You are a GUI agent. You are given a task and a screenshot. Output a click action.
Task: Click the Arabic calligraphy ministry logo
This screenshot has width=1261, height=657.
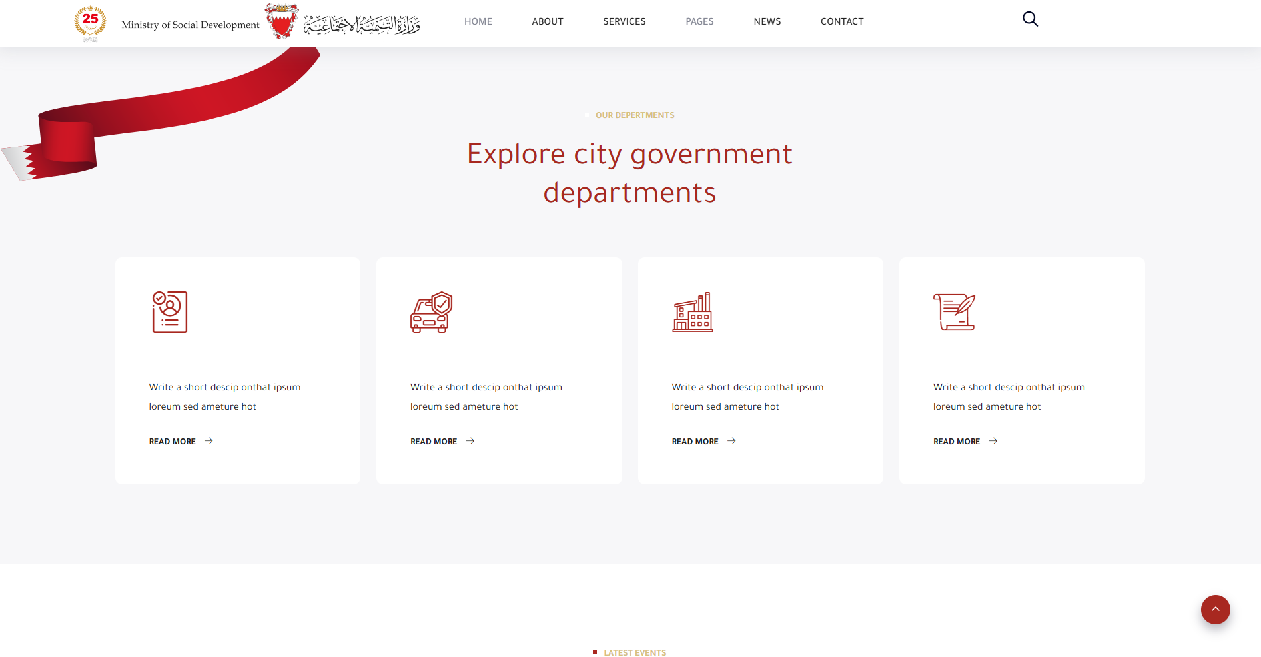click(x=362, y=25)
